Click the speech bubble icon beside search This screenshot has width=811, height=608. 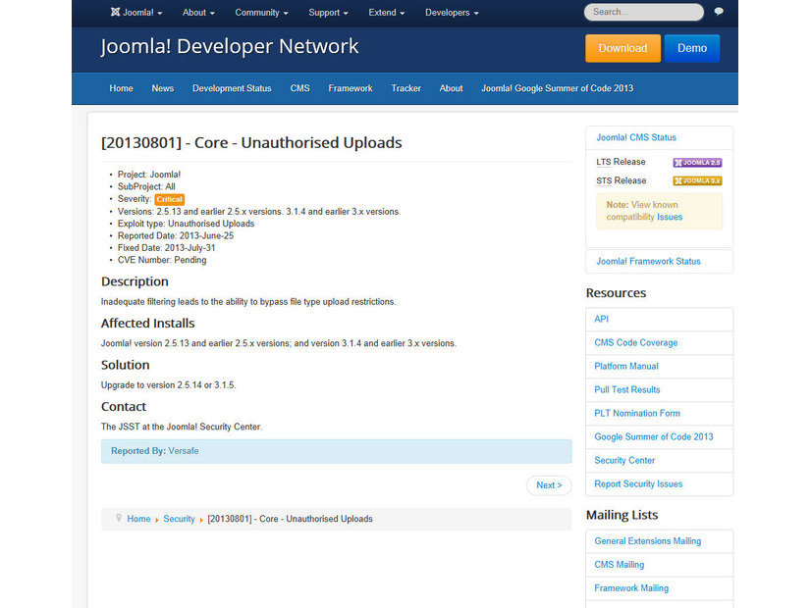point(718,13)
